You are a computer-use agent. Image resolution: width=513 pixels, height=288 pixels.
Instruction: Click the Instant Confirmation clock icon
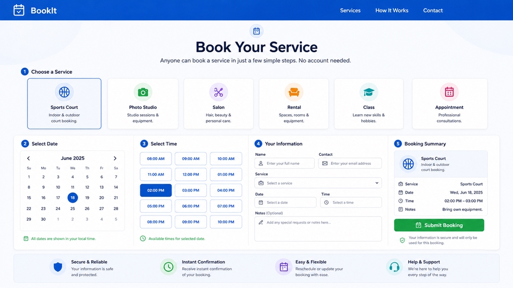[168, 267]
